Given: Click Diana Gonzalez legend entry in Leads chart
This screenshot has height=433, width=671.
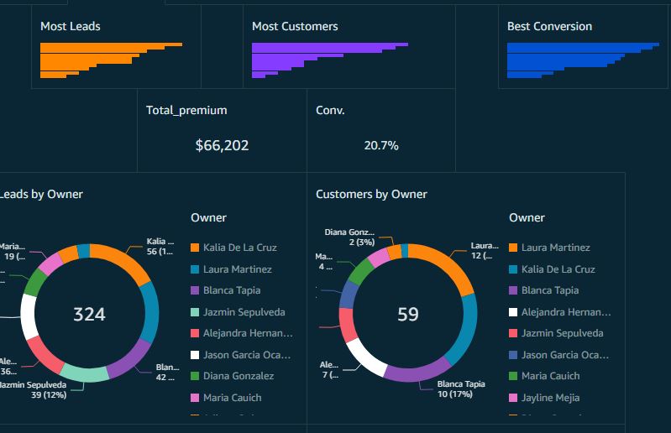Looking at the screenshot, I should point(238,376).
